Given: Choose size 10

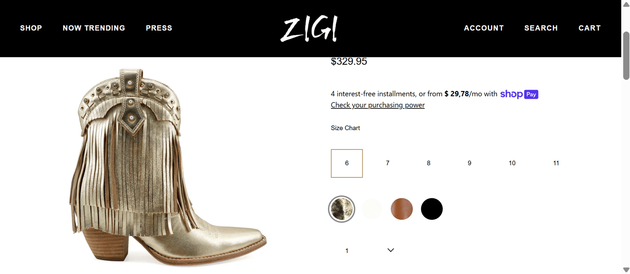Looking at the screenshot, I should point(512,163).
